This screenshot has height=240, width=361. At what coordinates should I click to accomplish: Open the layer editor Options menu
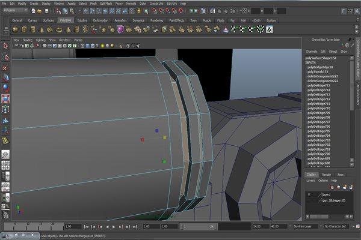(322, 181)
